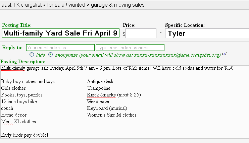Open the [?] help link
This screenshot has width=249, height=143.
point(224,53)
